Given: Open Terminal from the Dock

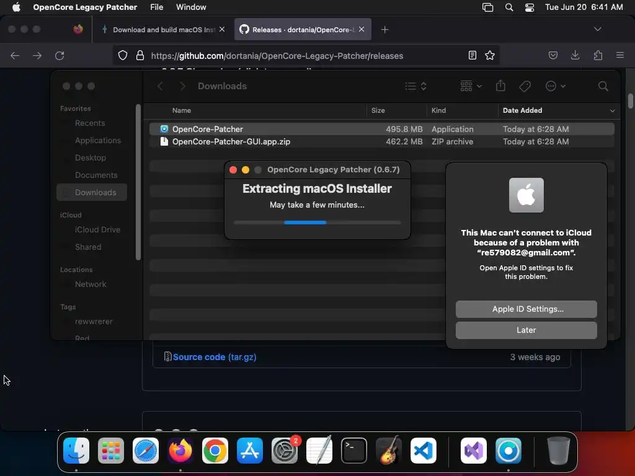Looking at the screenshot, I should coord(354,450).
